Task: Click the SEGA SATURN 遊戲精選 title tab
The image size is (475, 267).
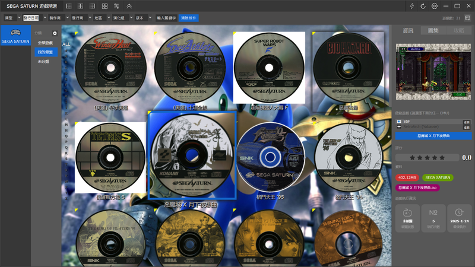Action: pos(31,6)
